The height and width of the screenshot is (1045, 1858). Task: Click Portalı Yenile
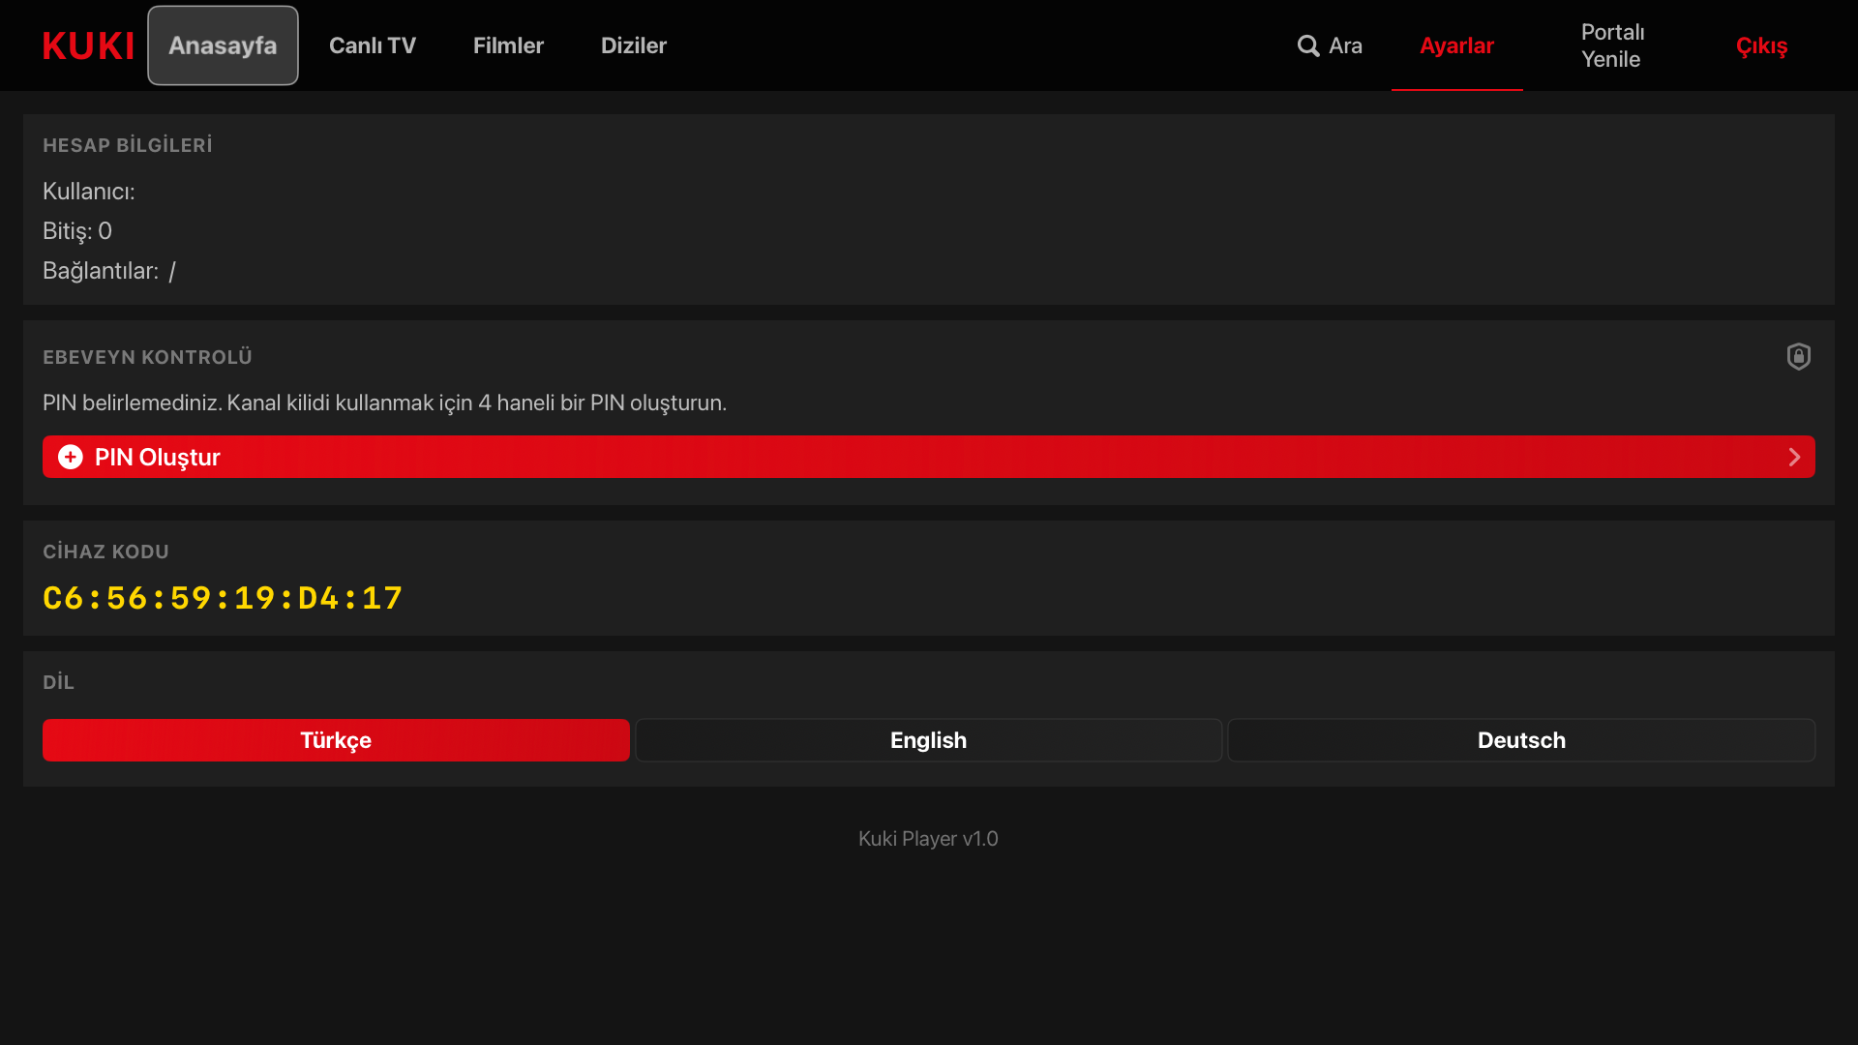tap(1612, 45)
